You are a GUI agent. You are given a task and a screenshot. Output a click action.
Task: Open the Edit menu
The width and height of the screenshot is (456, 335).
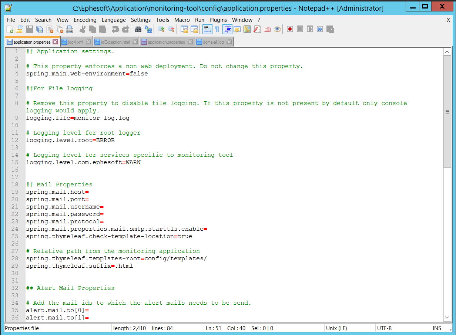point(25,20)
